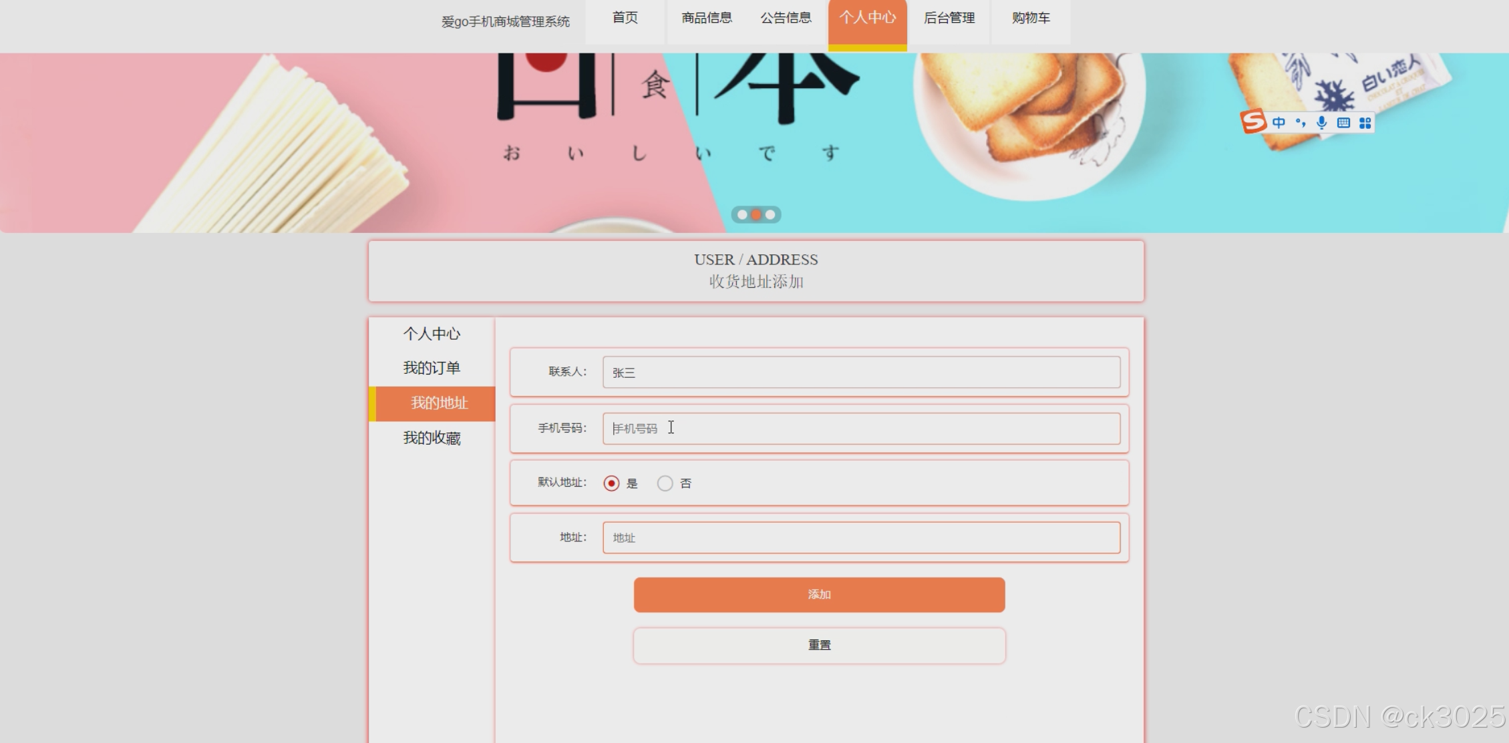This screenshot has height=743, width=1509.
Task: Open 我的订单 in the sidebar
Action: [432, 368]
